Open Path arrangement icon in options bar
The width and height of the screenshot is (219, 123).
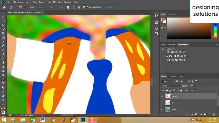tap(79, 8)
